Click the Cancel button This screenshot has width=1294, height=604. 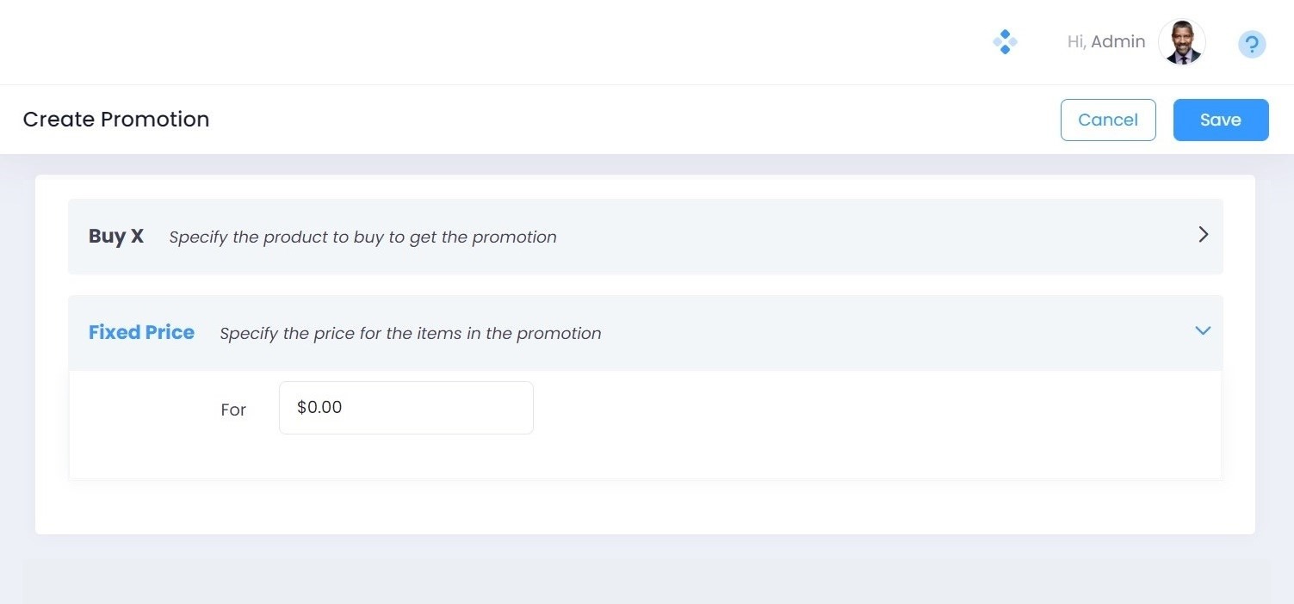pyautogui.click(x=1108, y=120)
